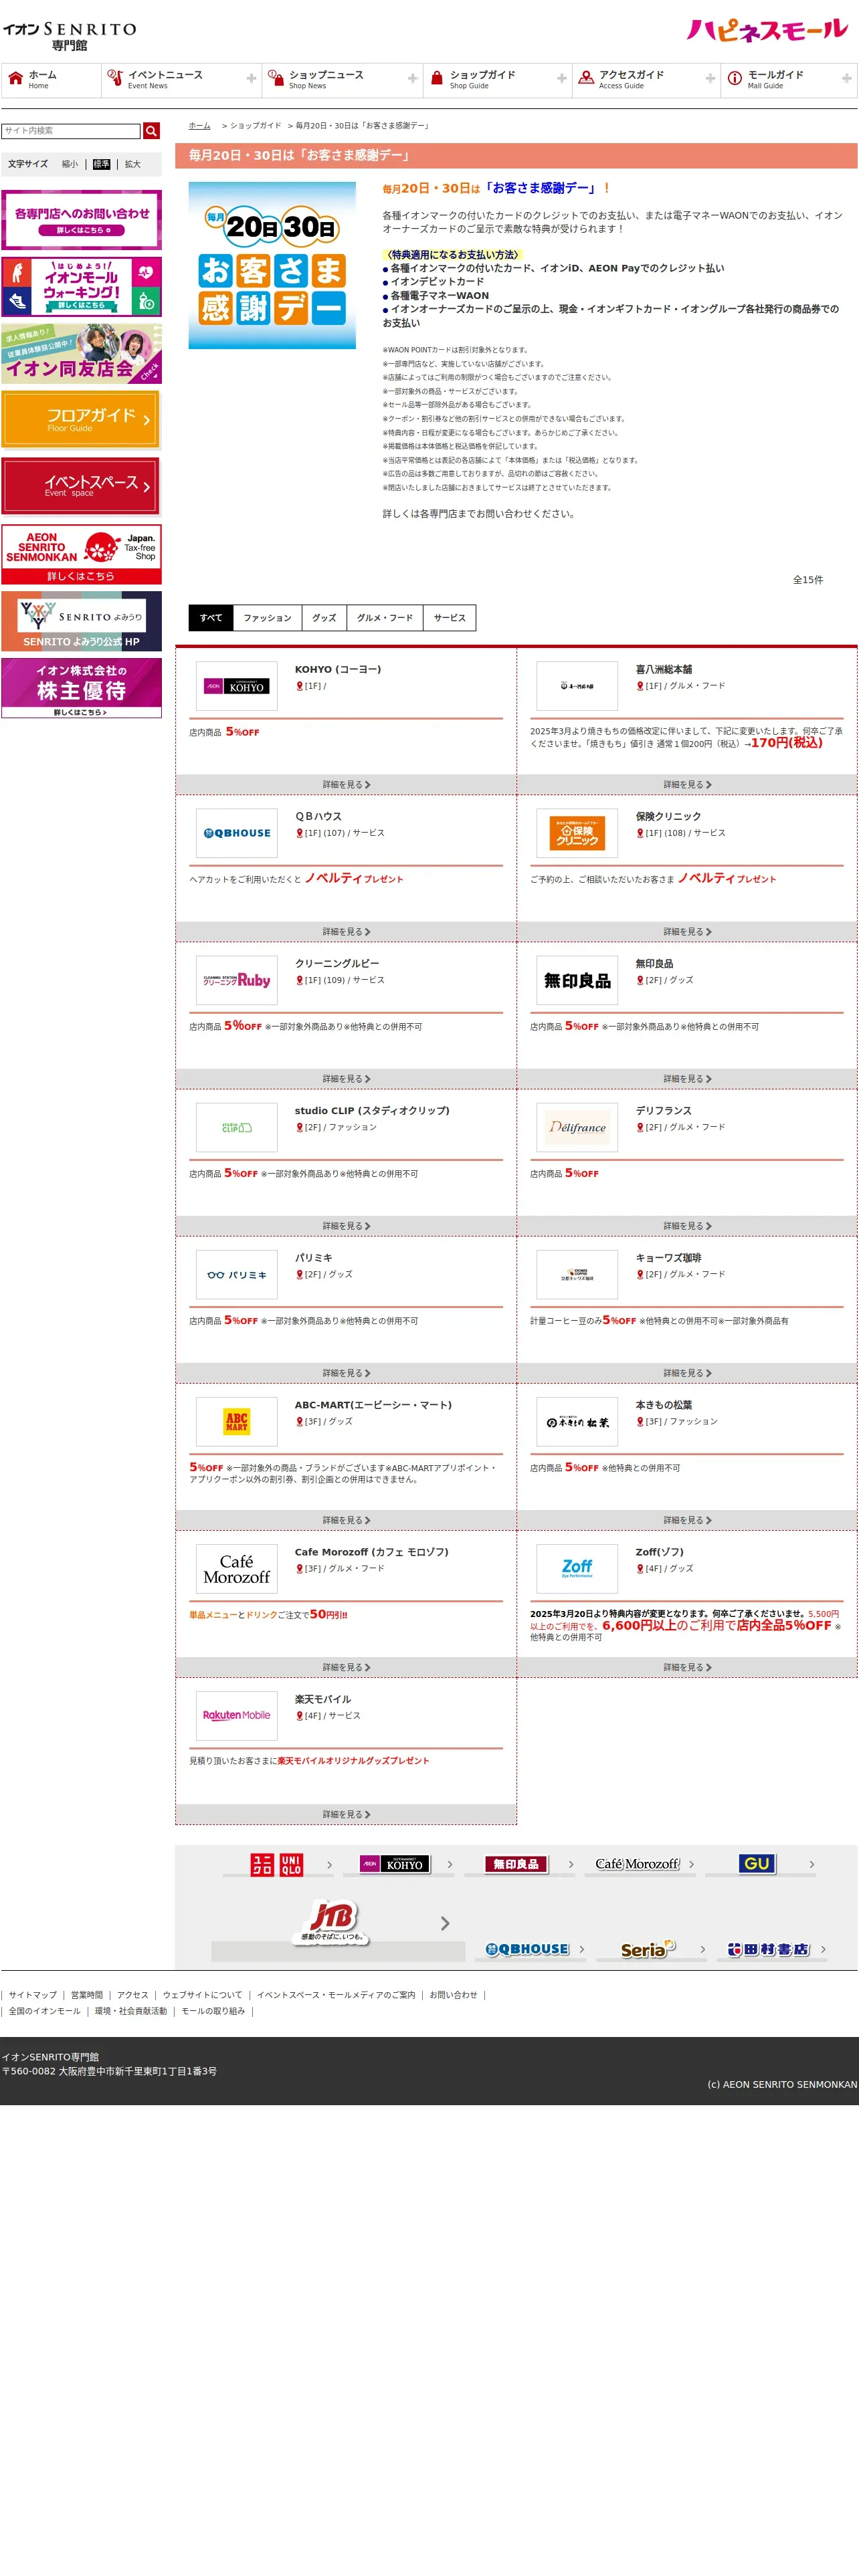Screen dimensions: 859x2576
Task: Open the イオン同友店会 banner
Action: point(81,354)
